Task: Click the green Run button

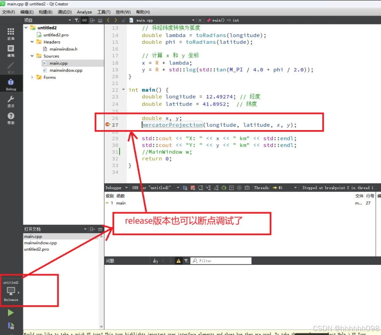Action: 11,313
